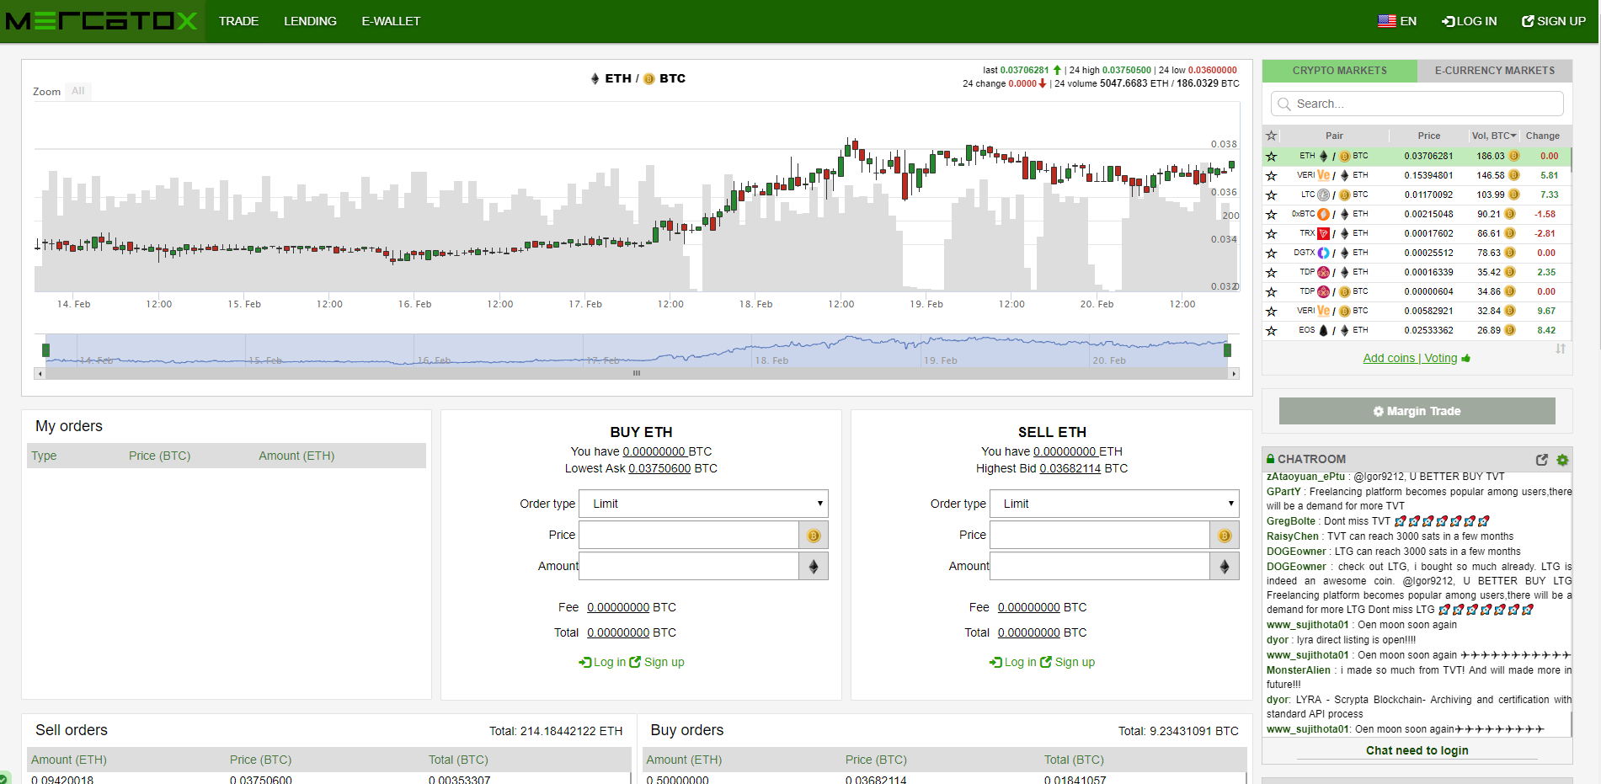Viewport: 1601px width, 784px height.
Task: Open the BUY ETH Order type dropdown
Action: [704, 504]
